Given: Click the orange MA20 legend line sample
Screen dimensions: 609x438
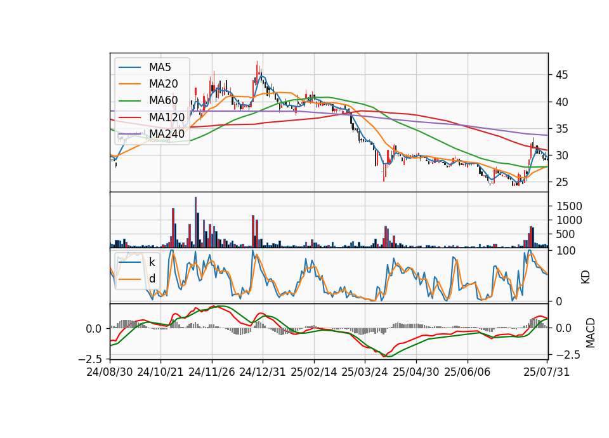Looking at the screenshot, I should pos(129,84).
